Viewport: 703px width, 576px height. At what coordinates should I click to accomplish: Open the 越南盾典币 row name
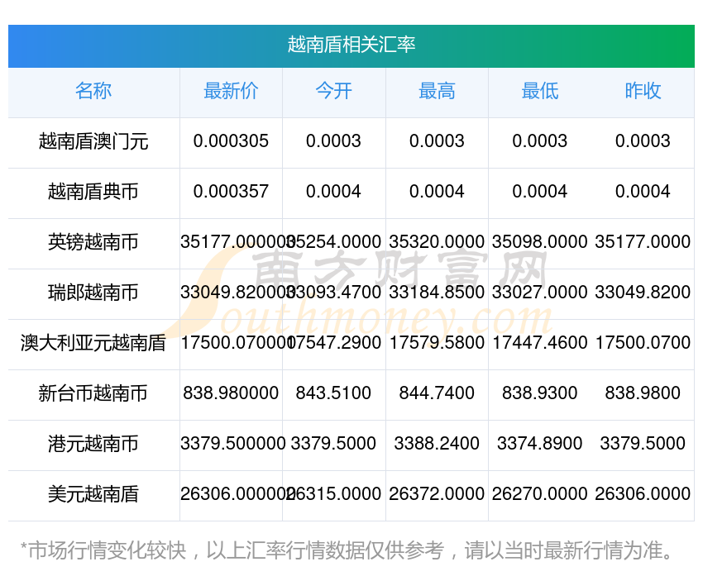click(x=93, y=192)
